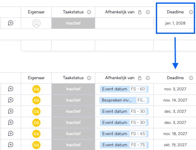196x150 pixels.
Task: Click CG avatar in okt. 19, 2027 row
Action: [x=36, y=145]
